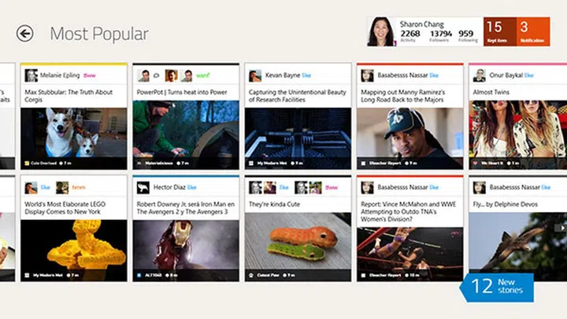The image size is (567, 319).
Task: Open Melanie Epling's avatar on the Corgis story
Action: (31, 75)
